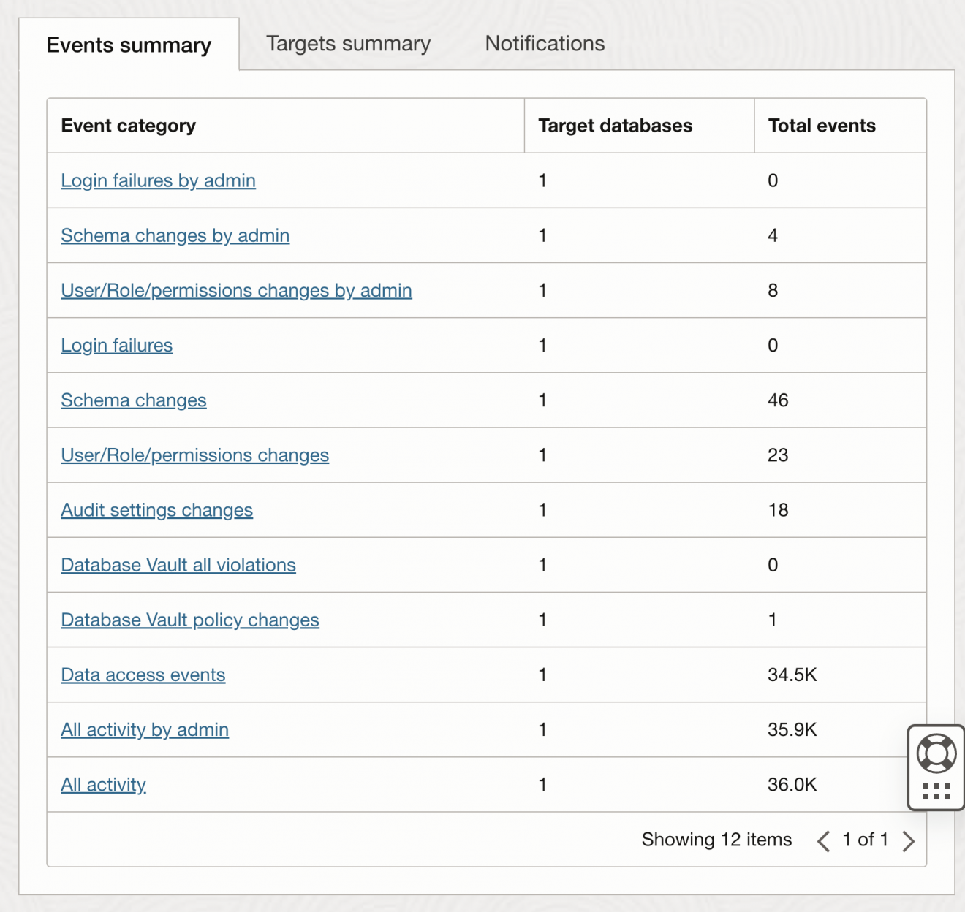The image size is (965, 912).
Task: Open User/Role/permissions changes details
Action: [194, 455]
